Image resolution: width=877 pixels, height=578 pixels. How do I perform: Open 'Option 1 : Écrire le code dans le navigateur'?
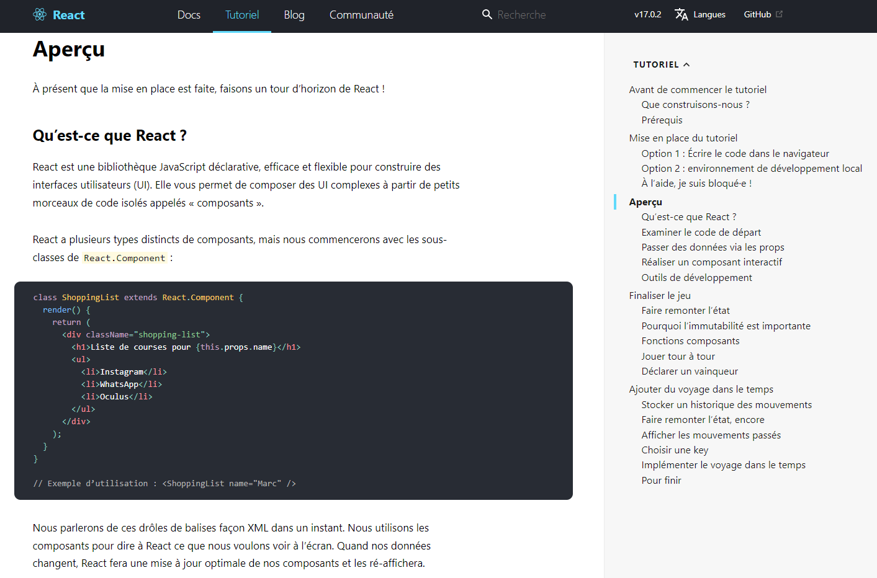tap(735, 153)
